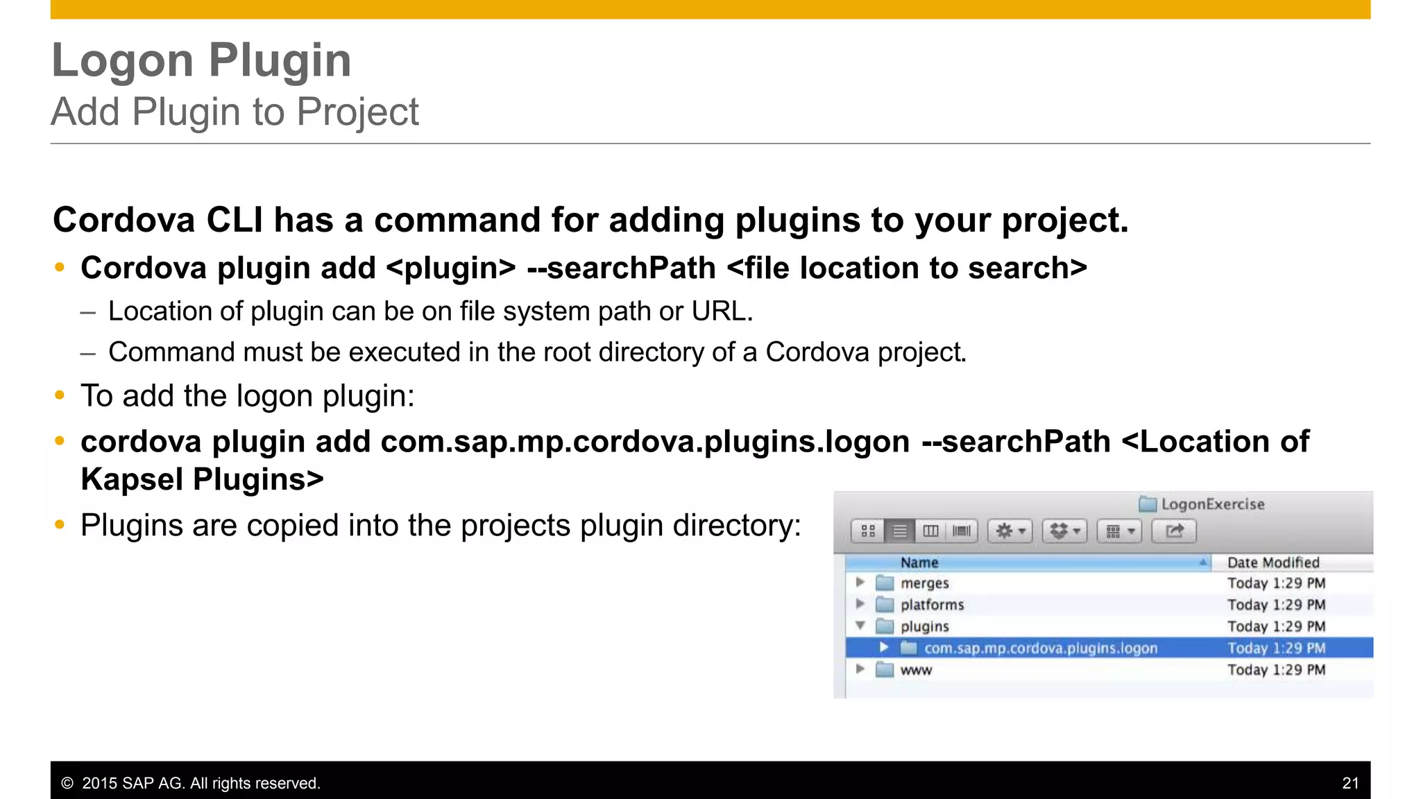
Task: Expand the merges folder triangle
Action: point(860,583)
